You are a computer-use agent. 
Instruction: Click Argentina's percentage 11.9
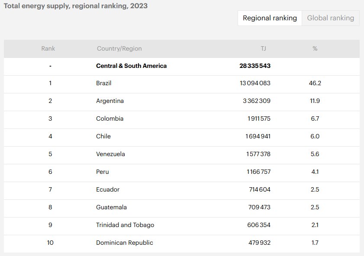(315, 101)
